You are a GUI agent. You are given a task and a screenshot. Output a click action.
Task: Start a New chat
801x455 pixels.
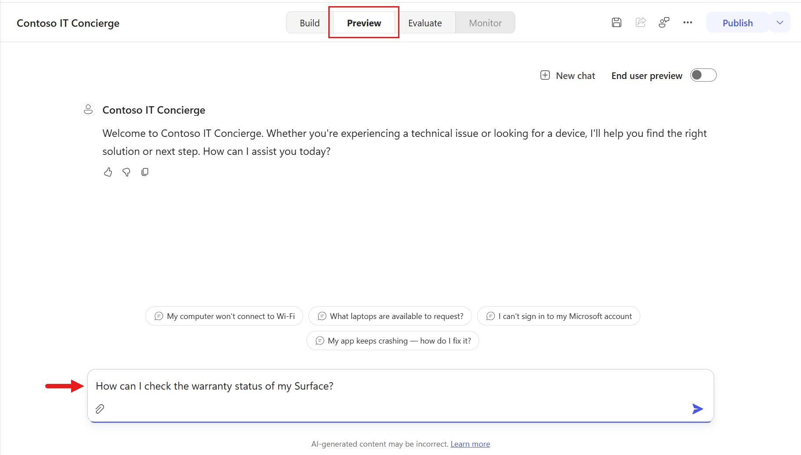568,75
